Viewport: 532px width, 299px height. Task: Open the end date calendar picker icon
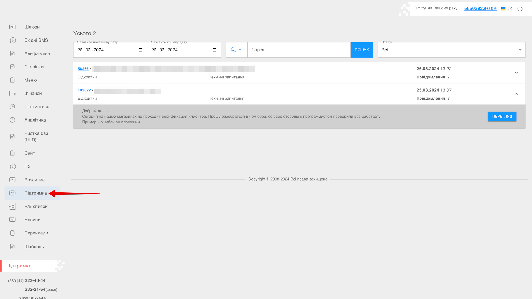coord(214,50)
